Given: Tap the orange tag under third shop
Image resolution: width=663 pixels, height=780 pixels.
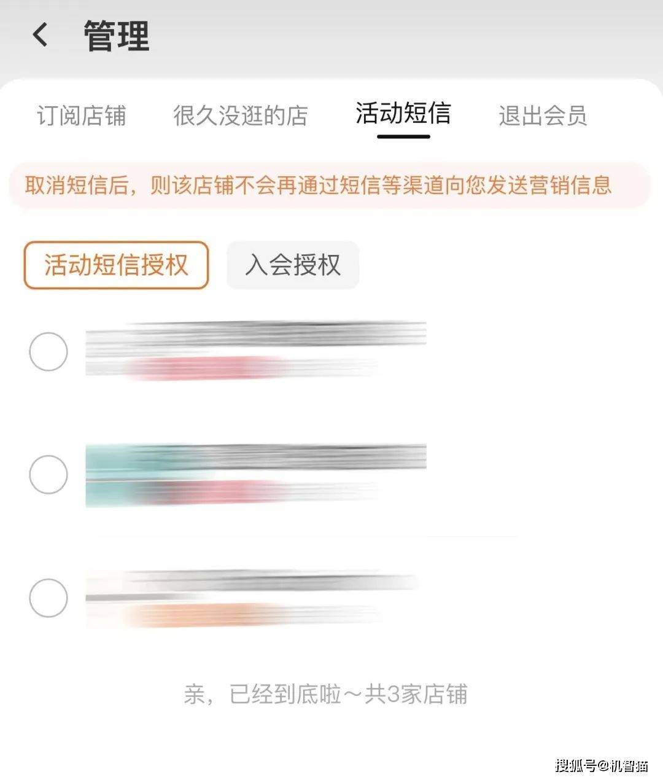Looking at the screenshot, I should (x=196, y=615).
